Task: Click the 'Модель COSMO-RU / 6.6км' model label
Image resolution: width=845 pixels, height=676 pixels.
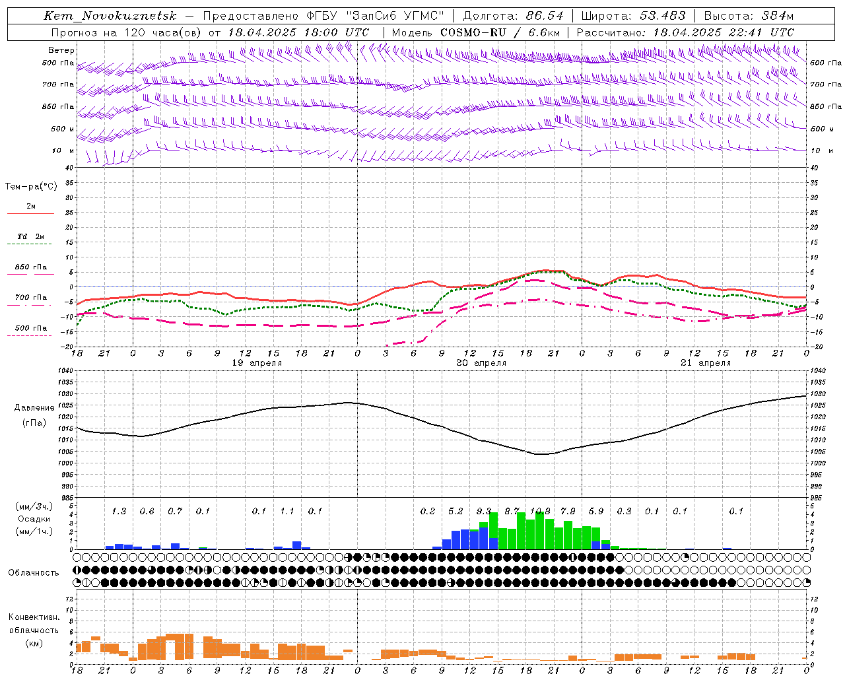Action: point(475,32)
